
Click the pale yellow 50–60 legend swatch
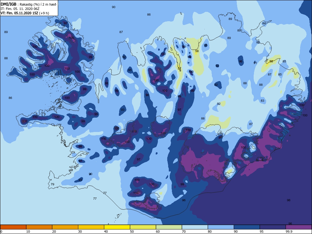pos(143,227)
